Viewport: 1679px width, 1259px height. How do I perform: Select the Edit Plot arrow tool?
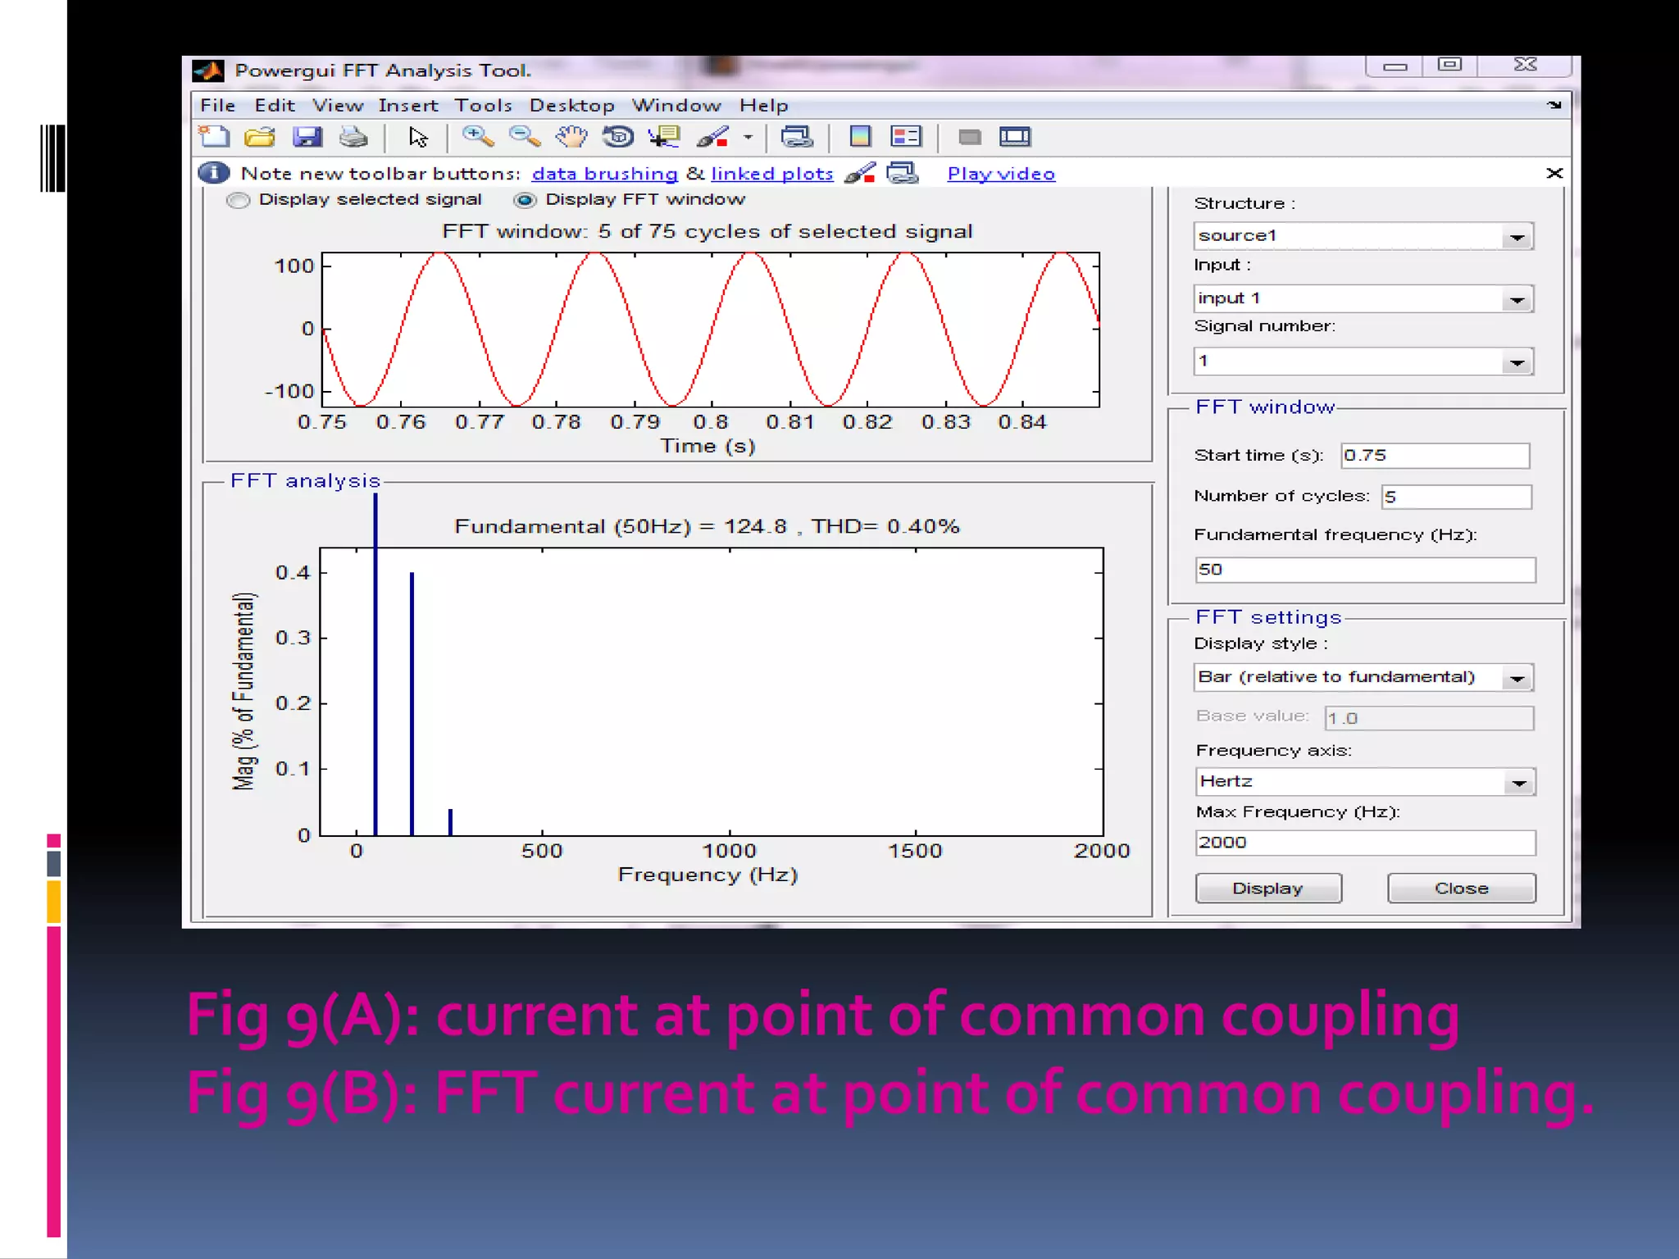pyautogui.click(x=418, y=137)
